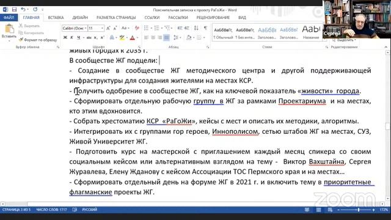
Task: Apply paragraph shading with the bucket icon
Action: (189, 38)
